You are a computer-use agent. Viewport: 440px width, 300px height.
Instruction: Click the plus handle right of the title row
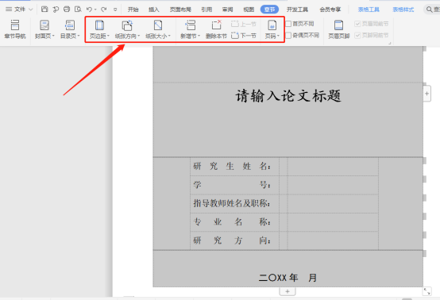coord(426,94)
